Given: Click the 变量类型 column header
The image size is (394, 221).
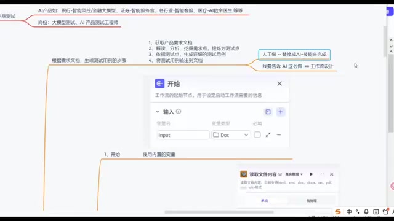Looking at the screenshot, I should [220, 123].
